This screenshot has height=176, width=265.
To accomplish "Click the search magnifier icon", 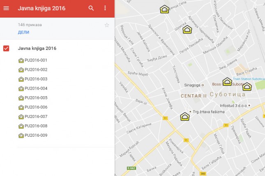I will tap(91, 8).
